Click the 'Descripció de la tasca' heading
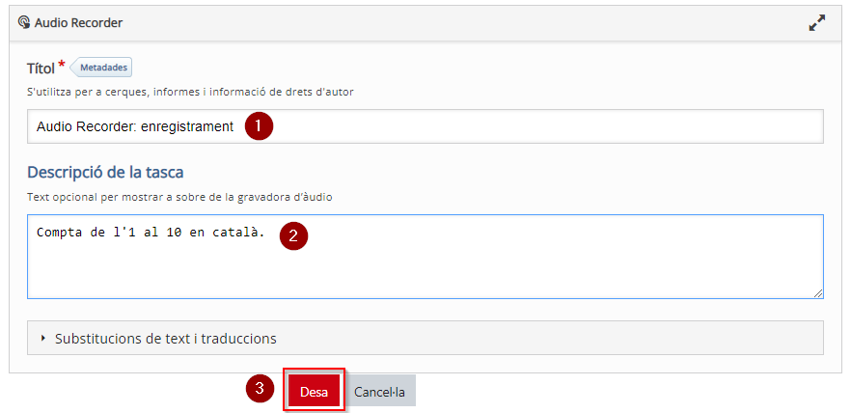This screenshot has width=851, height=413. pyautogui.click(x=105, y=172)
